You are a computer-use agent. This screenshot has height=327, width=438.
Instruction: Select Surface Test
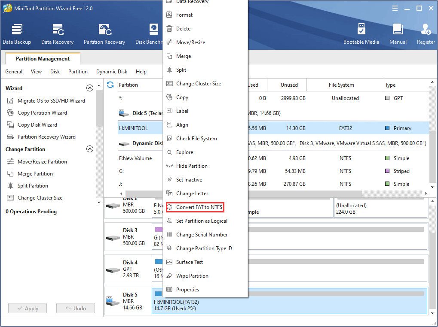coord(205,262)
